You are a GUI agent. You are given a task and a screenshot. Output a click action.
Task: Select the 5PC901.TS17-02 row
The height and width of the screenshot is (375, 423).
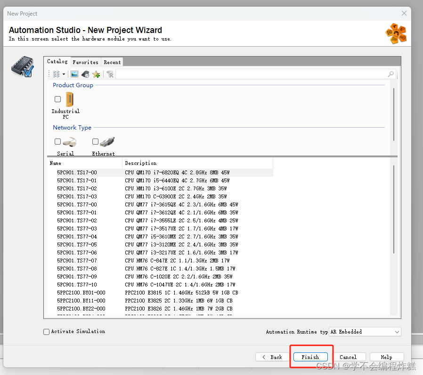tap(160, 188)
